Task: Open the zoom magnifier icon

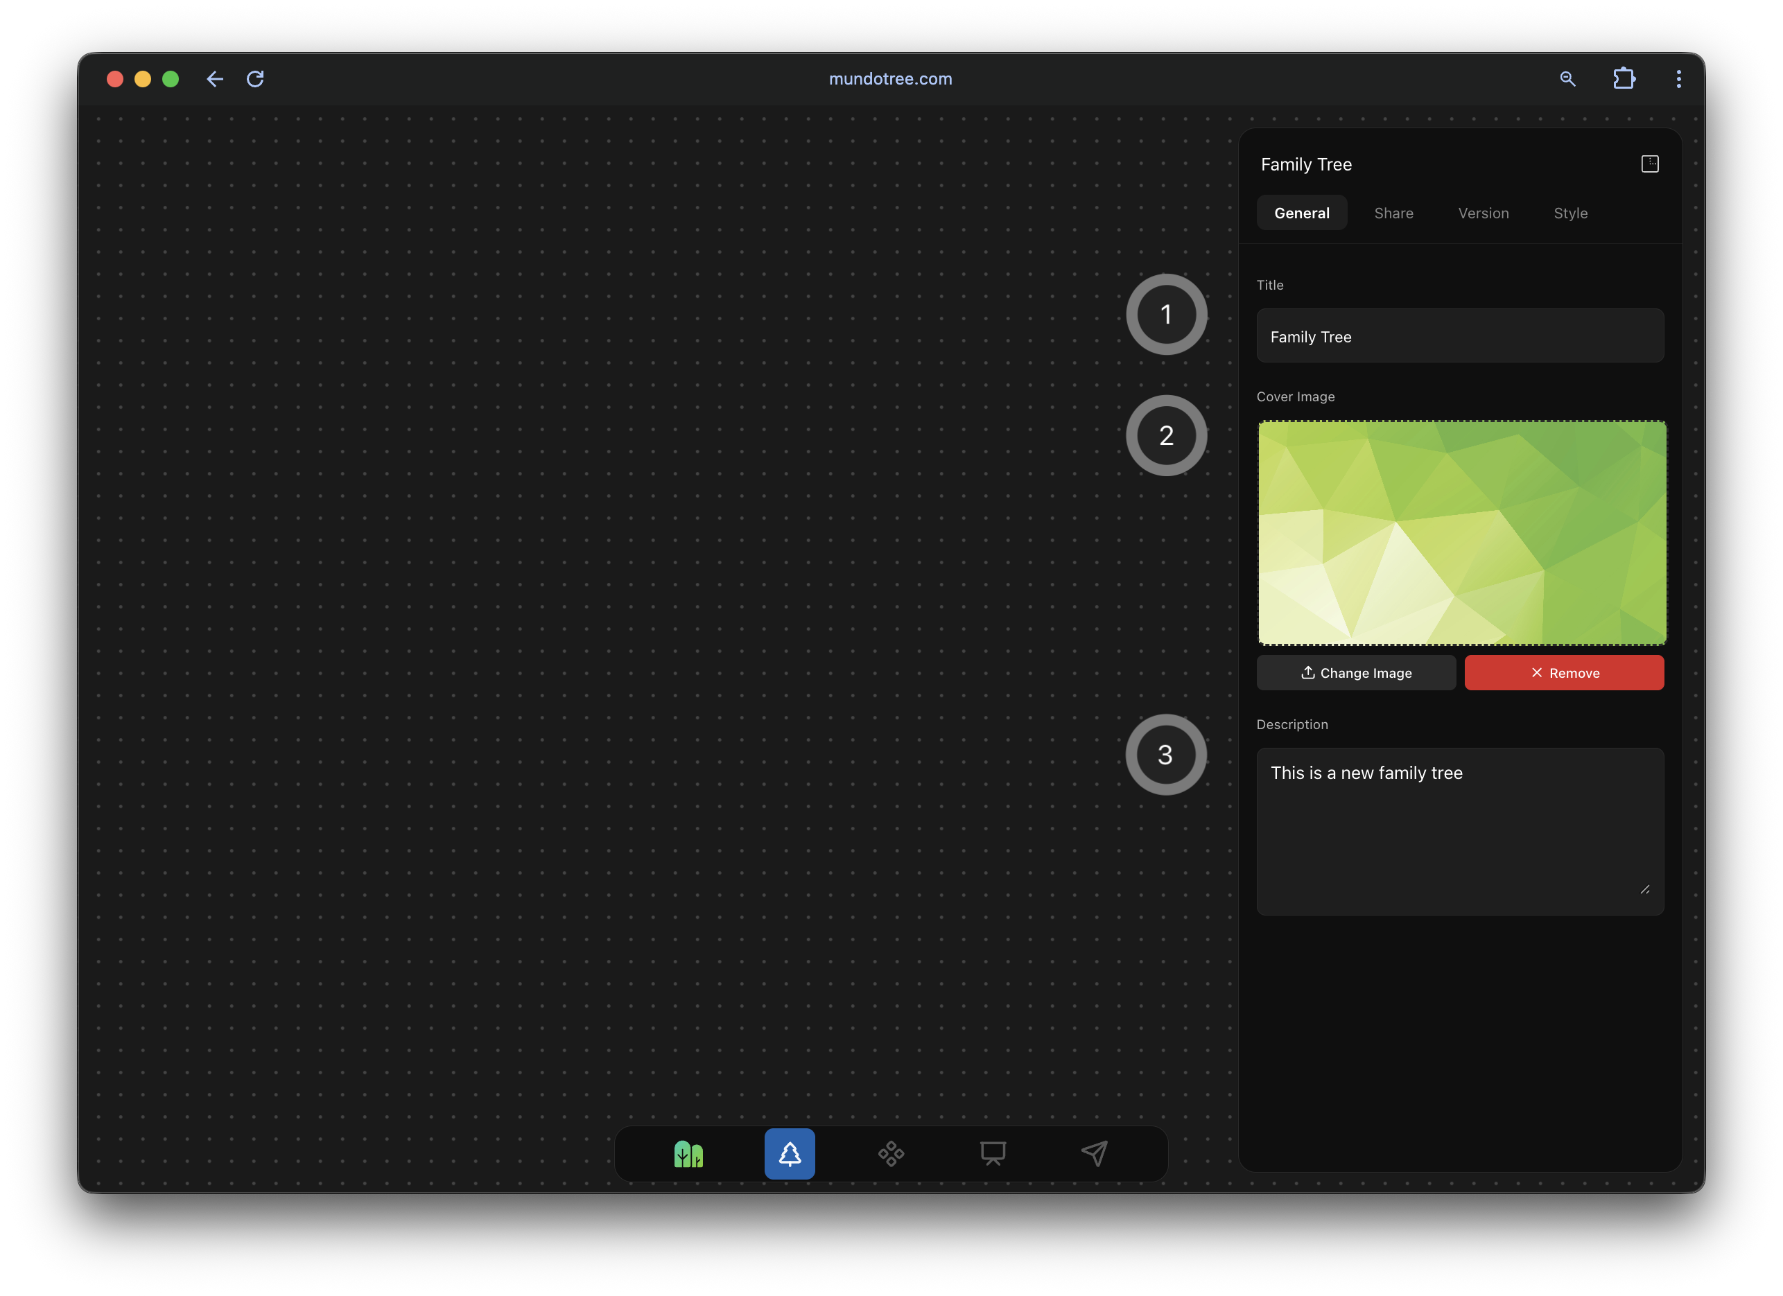Action: (x=1567, y=78)
